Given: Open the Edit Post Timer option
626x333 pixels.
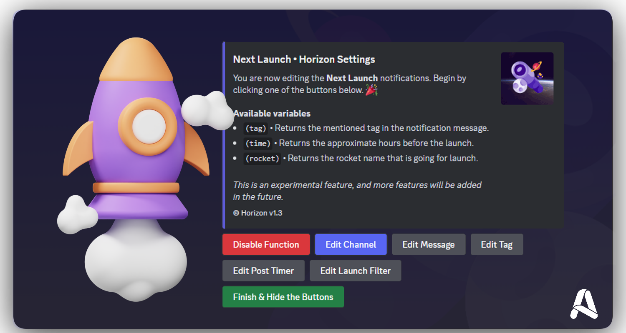Looking at the screenshot, I should coord(263,271).
